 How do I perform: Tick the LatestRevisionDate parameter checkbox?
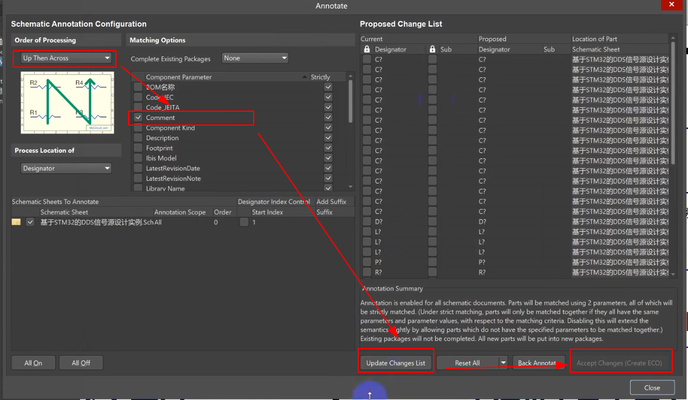pos(138,168)
